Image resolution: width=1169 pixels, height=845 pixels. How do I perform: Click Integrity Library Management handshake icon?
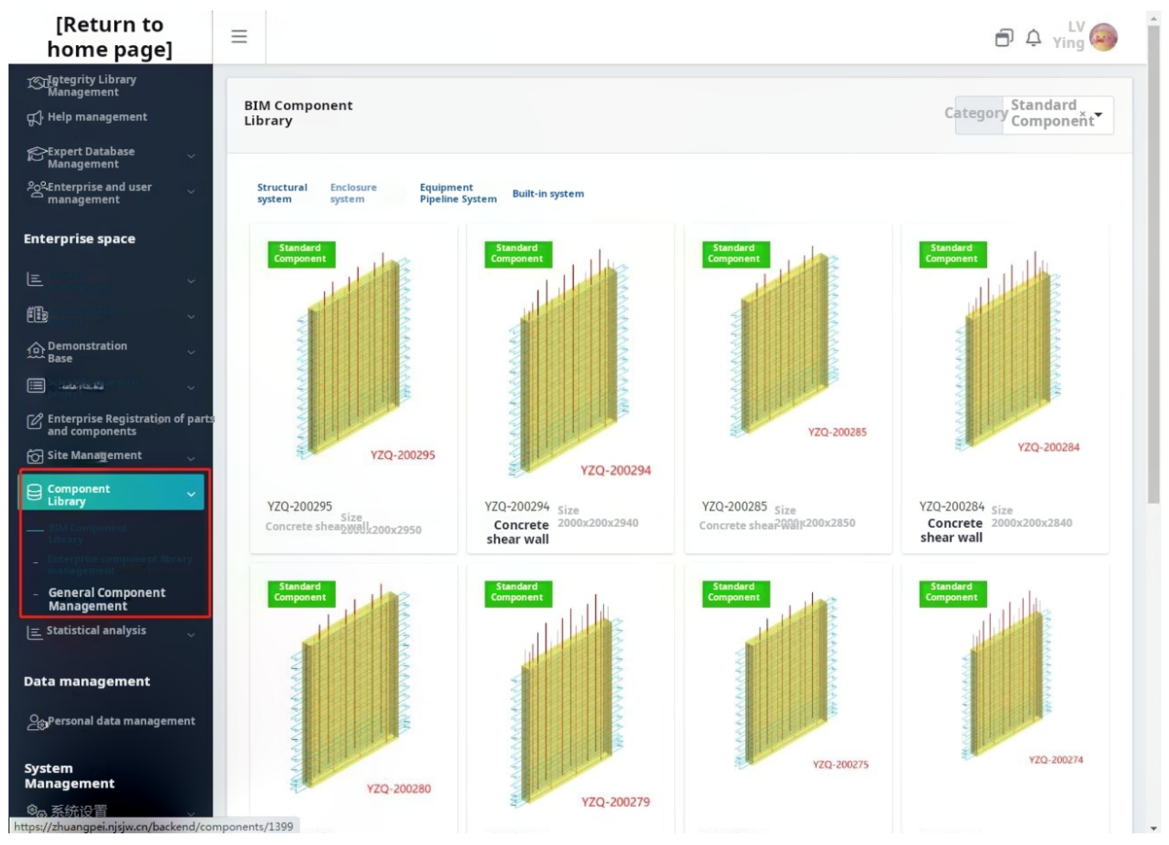(x=36, y=84)
